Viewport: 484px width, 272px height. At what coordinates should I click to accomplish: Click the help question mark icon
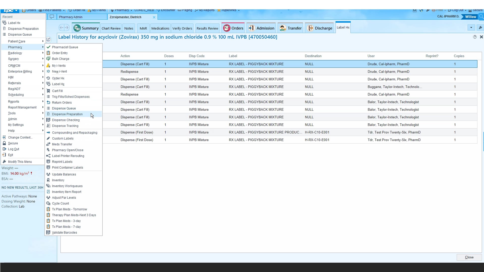coord(475,37)
